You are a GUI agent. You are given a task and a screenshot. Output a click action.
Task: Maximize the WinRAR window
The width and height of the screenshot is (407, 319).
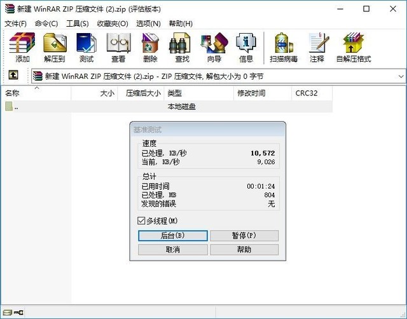point(366,9)
